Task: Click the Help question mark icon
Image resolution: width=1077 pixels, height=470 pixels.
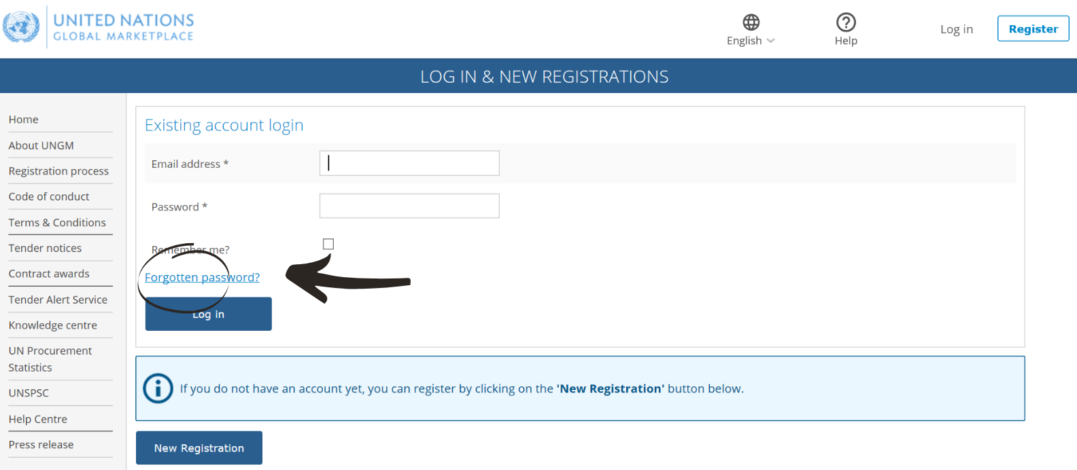Action: (x=846, y=22)
